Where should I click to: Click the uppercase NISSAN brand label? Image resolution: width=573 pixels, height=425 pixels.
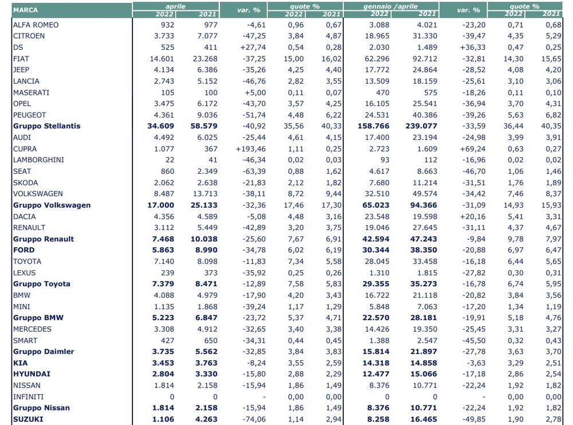click(27, 385)
